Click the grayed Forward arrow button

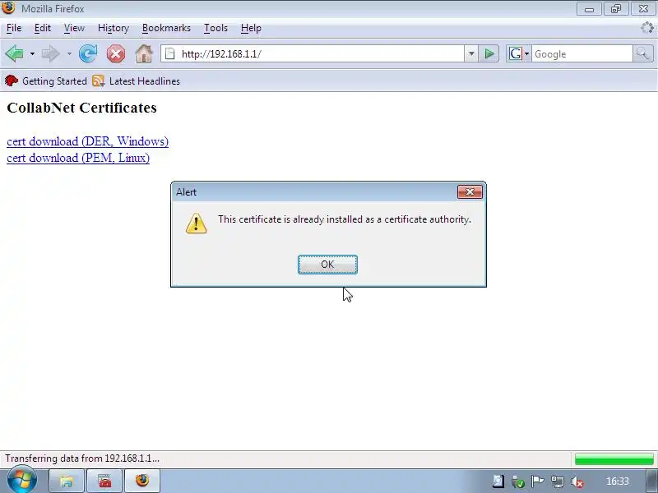click(x=51, y=53)
